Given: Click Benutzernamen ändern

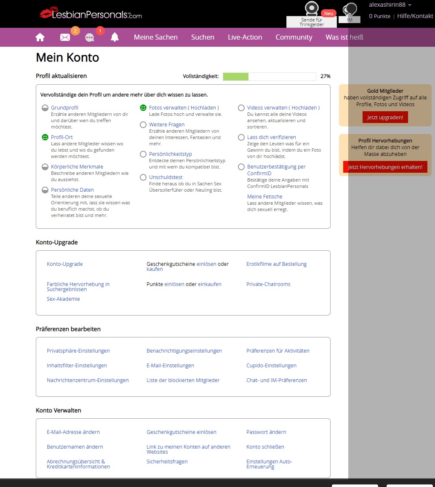Looking at the screenshot, I should (x=75, y=447).
